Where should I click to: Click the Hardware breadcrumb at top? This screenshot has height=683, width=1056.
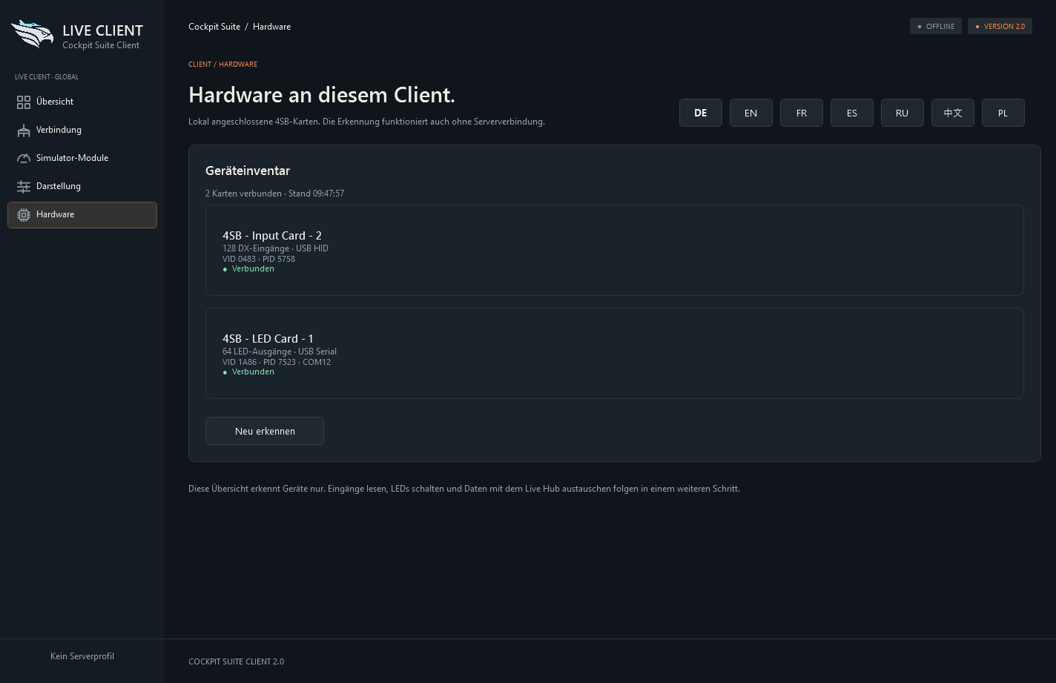[271, 27]
